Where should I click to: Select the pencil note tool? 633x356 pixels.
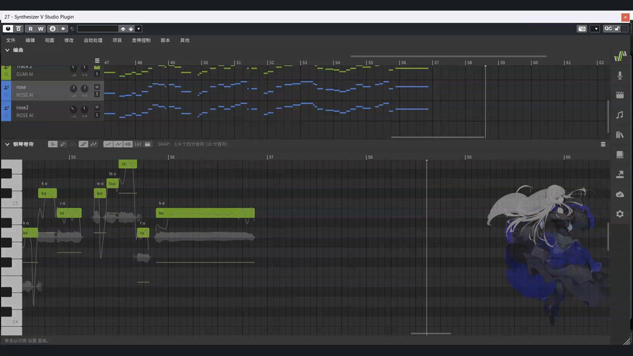pyautogui.click(x=63, y=144)
